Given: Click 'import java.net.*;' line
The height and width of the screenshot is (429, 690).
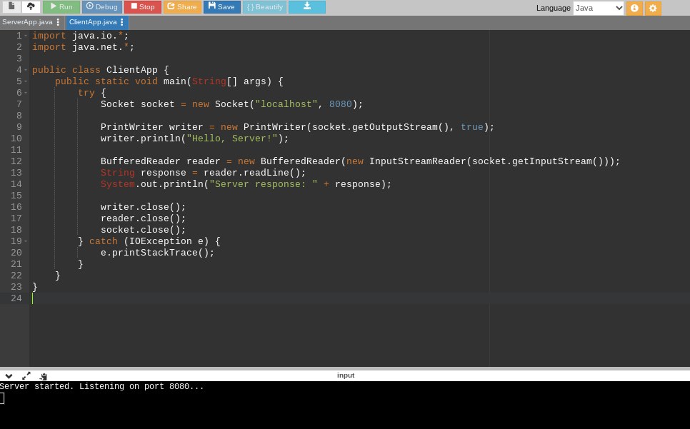Looking at the screenshot, I should 83,47.
